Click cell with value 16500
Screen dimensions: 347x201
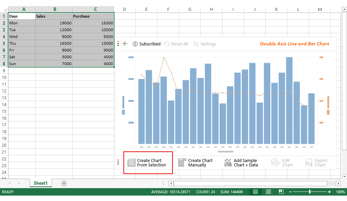pyautogui.click(x=54, y=43)
